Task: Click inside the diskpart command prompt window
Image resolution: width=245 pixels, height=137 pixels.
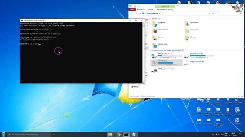Action: [x=81, y=53]
